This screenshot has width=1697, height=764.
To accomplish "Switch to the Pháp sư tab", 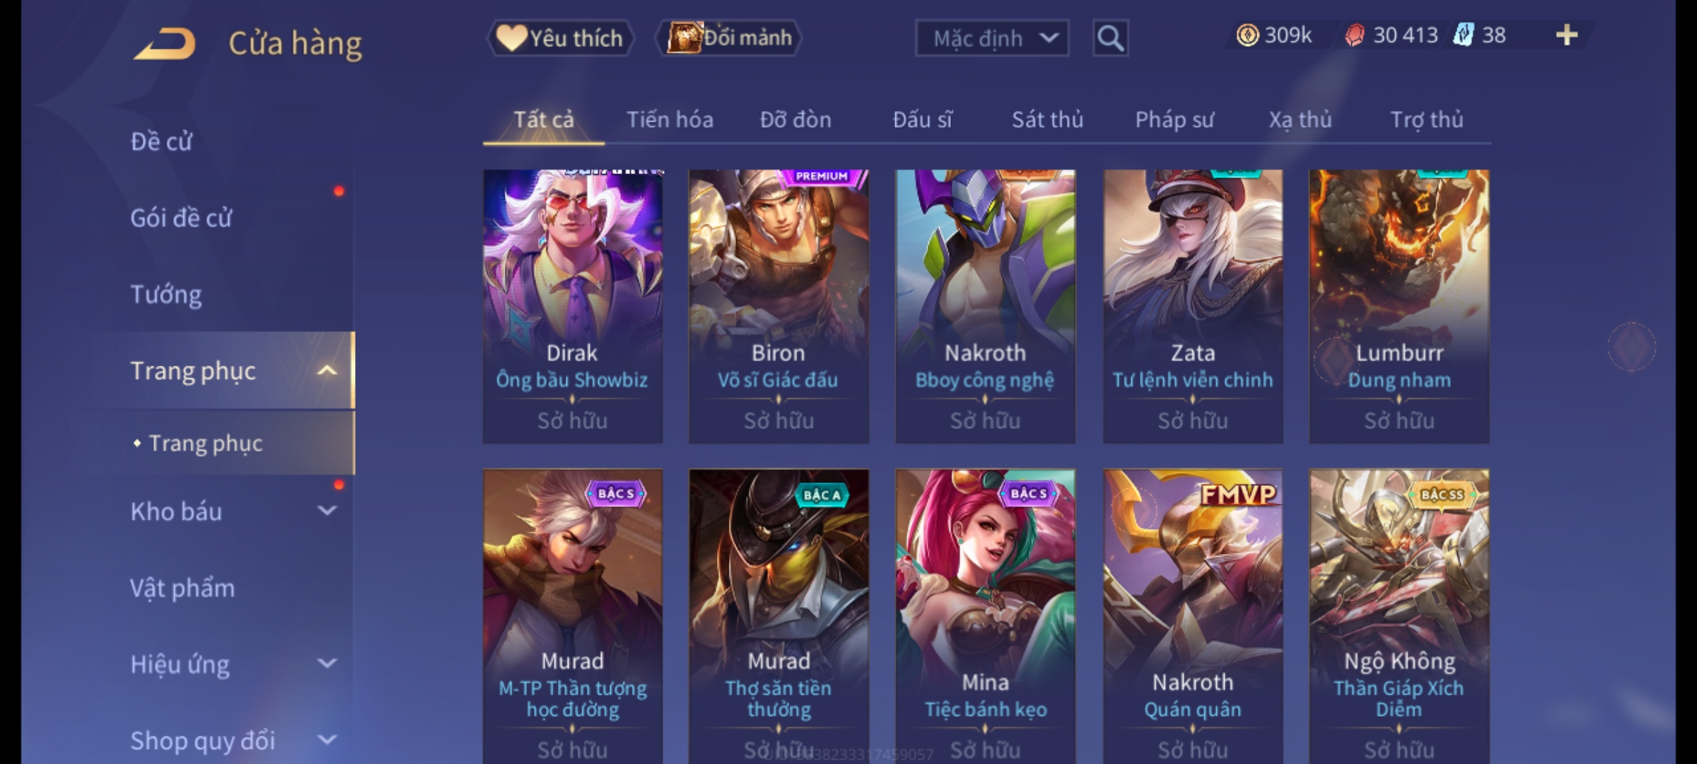I will click(x=1174, y=120).
